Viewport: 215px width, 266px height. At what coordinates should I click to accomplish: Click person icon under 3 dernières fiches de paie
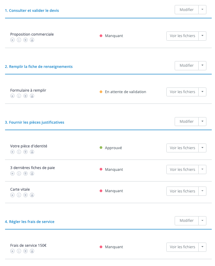[x=32, y=173]
